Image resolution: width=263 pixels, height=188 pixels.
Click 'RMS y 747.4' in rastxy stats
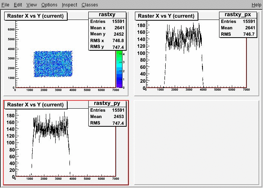[107, 47]
